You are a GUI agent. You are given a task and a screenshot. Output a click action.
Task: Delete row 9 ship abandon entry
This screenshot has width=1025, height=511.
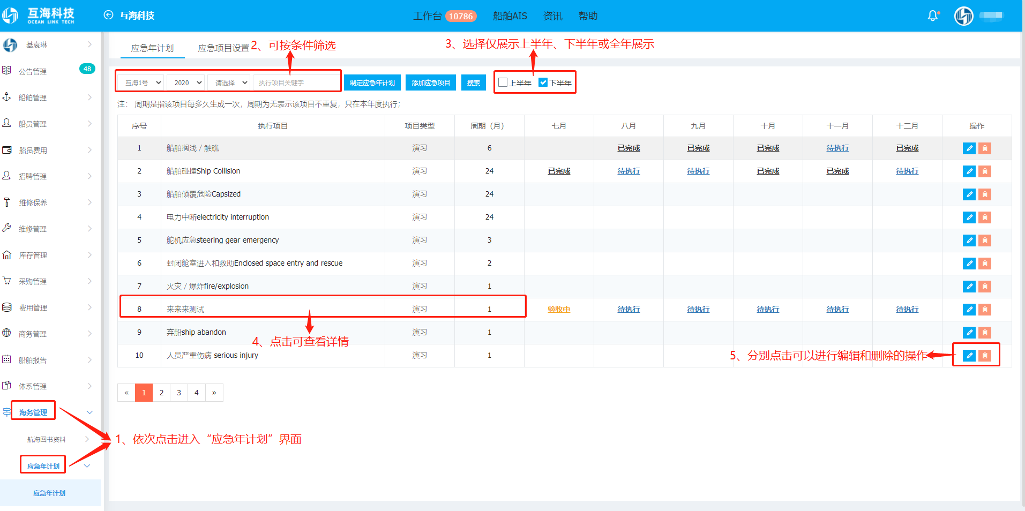tap(984, 333)
